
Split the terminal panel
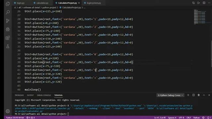[193, 95]
